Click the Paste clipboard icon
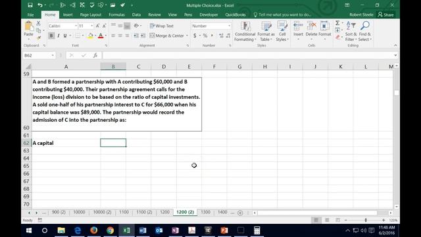 (x=28, y=26)
